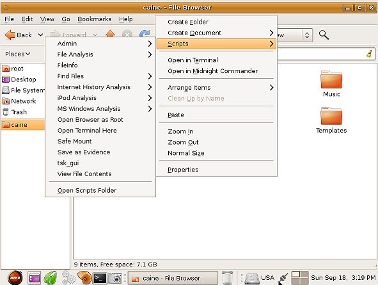This screenshot has width=378, height=285.
Task: Open the Go menu
Action: pos(66,19)
